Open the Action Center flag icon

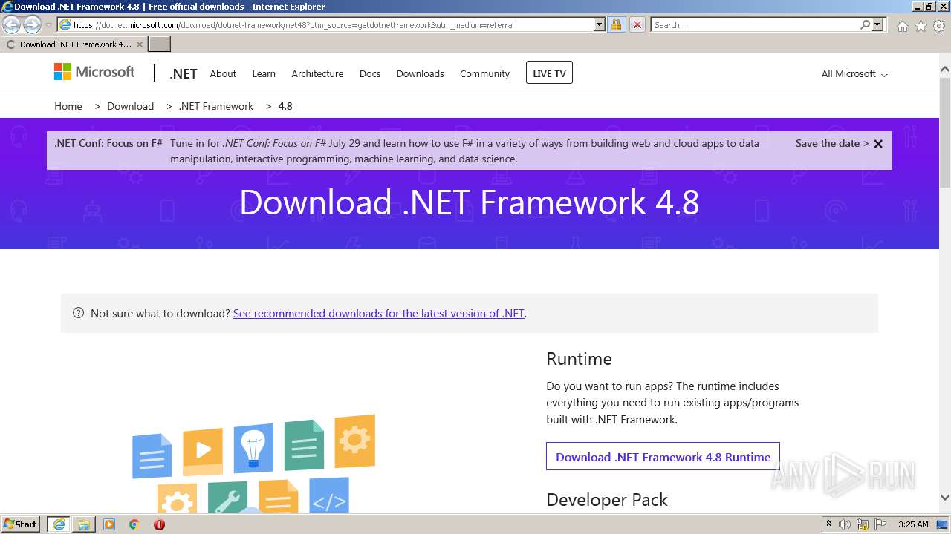(880, 524)
